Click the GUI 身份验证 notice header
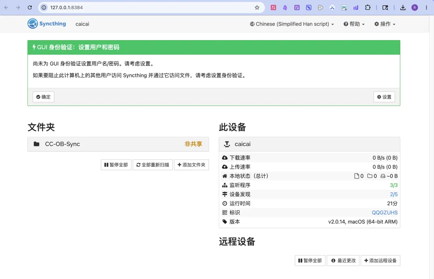 click(x=214, y=47)
